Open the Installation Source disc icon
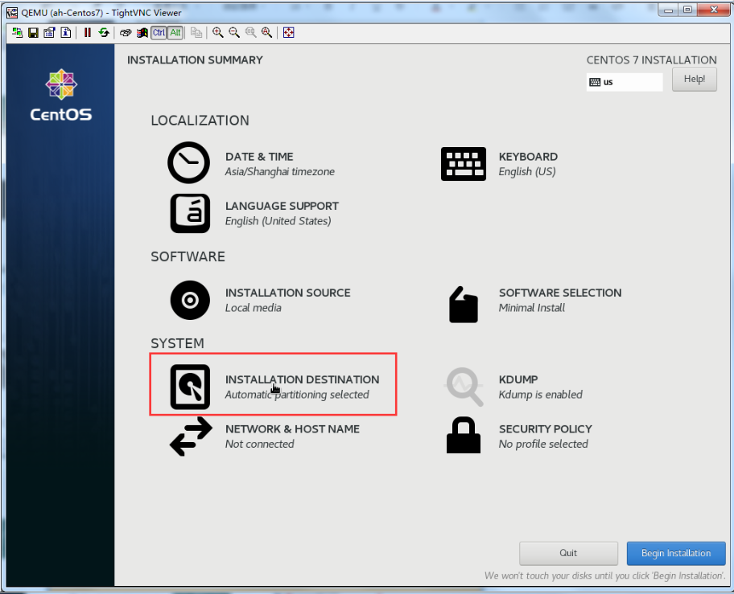Viewport: 734px width, 594px height. [x=190, y=301]
